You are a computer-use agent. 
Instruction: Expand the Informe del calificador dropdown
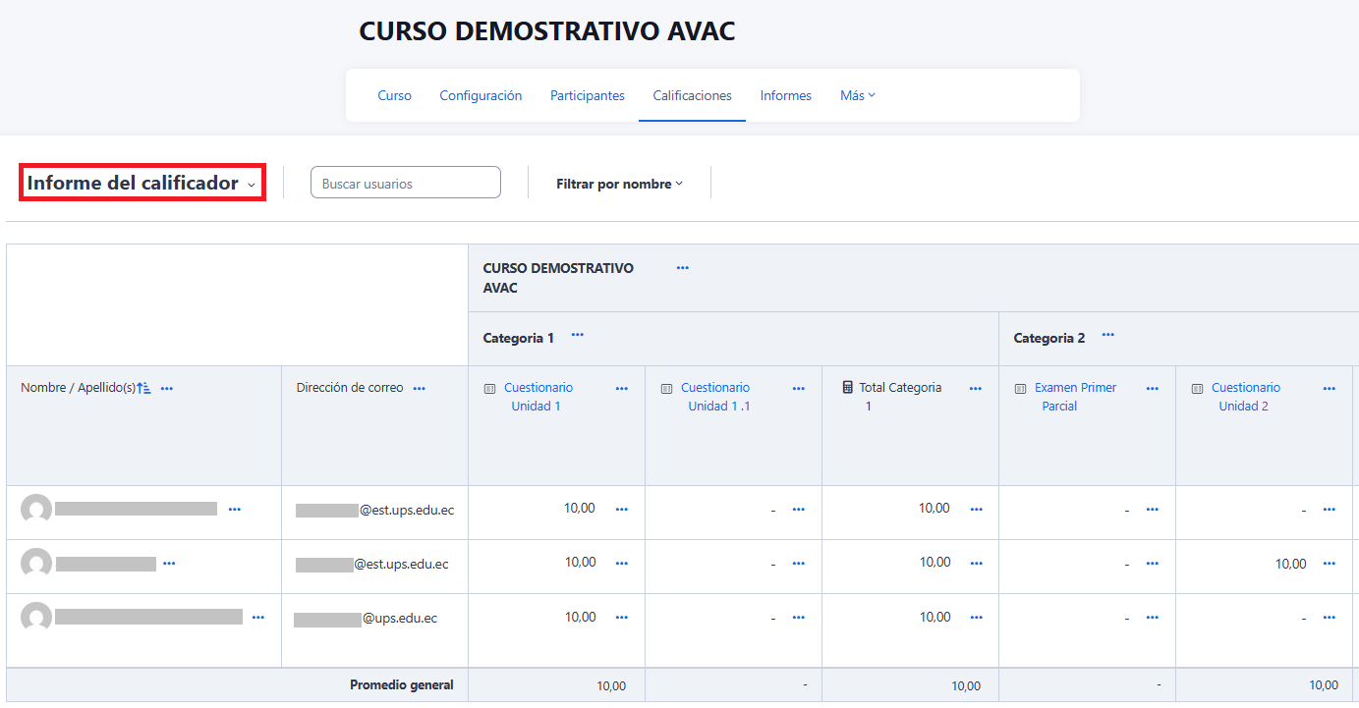(142, 184)
